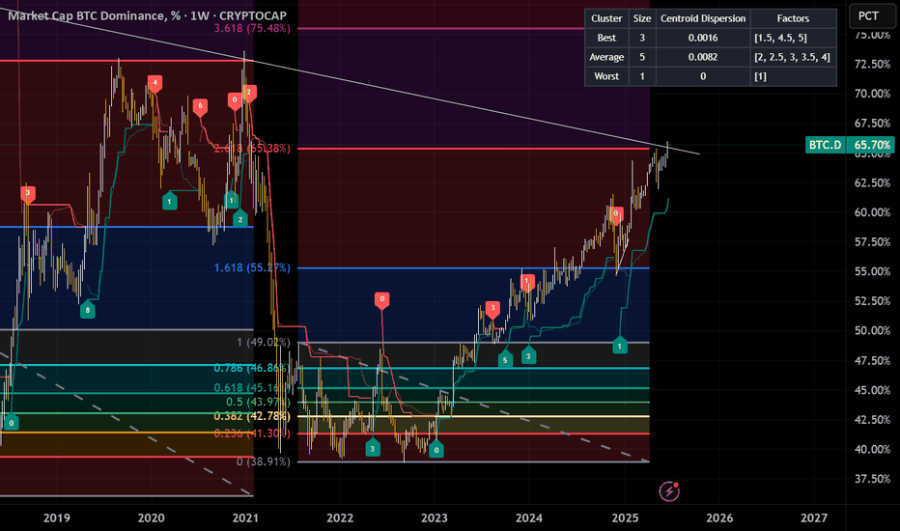Click the 0.618 Fibonacci level label
Viewport: 900px width, 531px height.
coord(252,387)
